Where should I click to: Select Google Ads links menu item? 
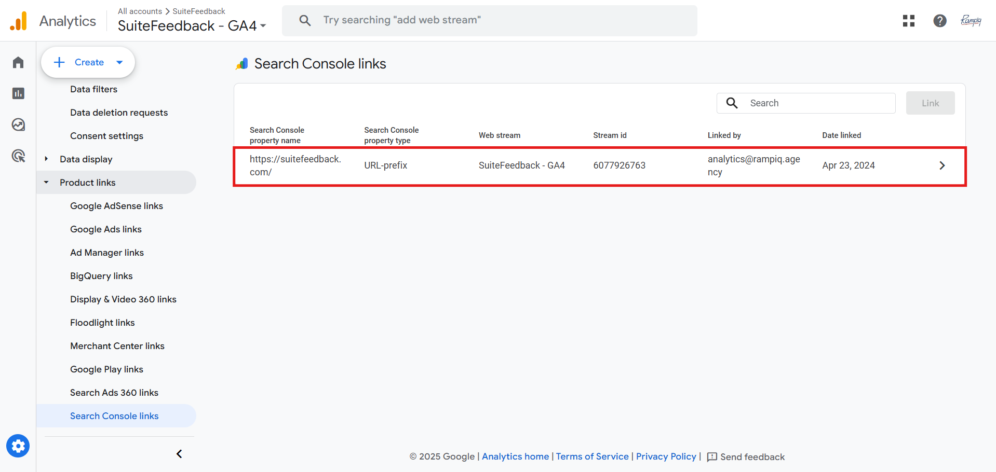[106, 229]
